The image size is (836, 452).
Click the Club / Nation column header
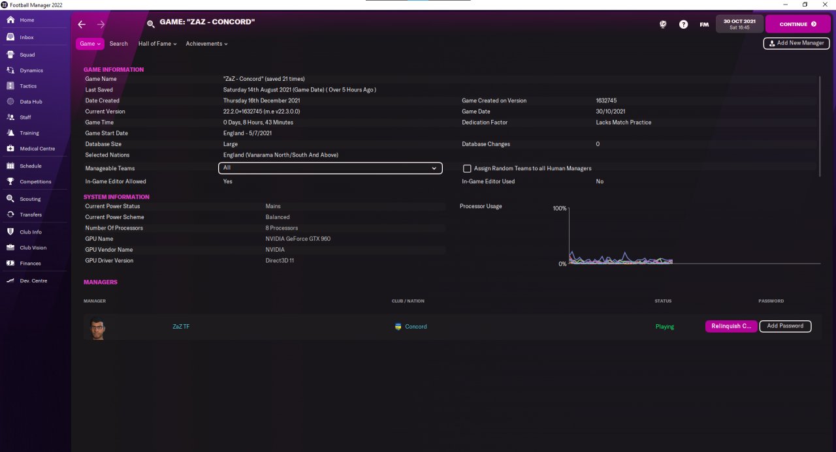point(408,301)
